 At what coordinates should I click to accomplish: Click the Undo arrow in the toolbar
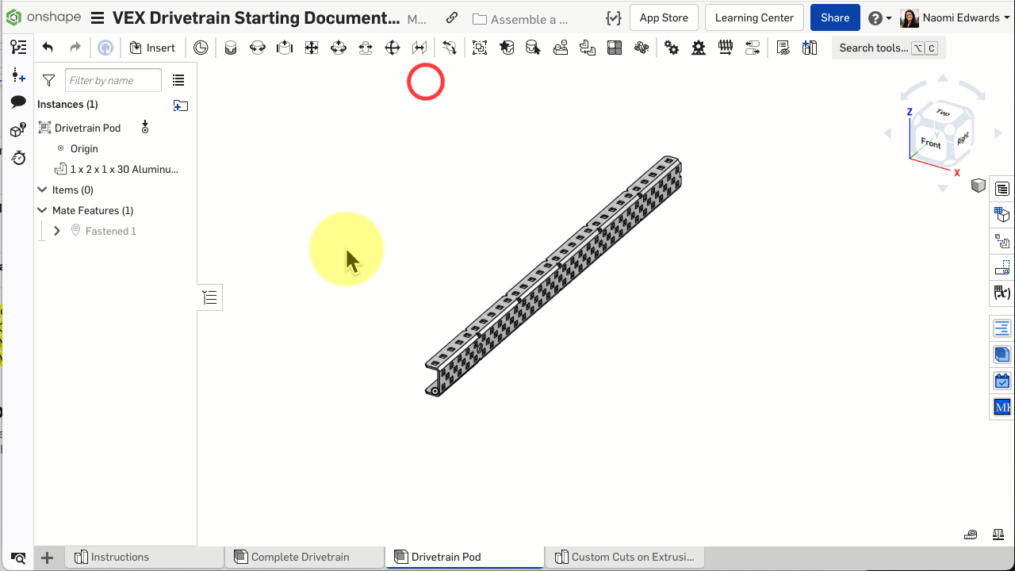point(48,48)
